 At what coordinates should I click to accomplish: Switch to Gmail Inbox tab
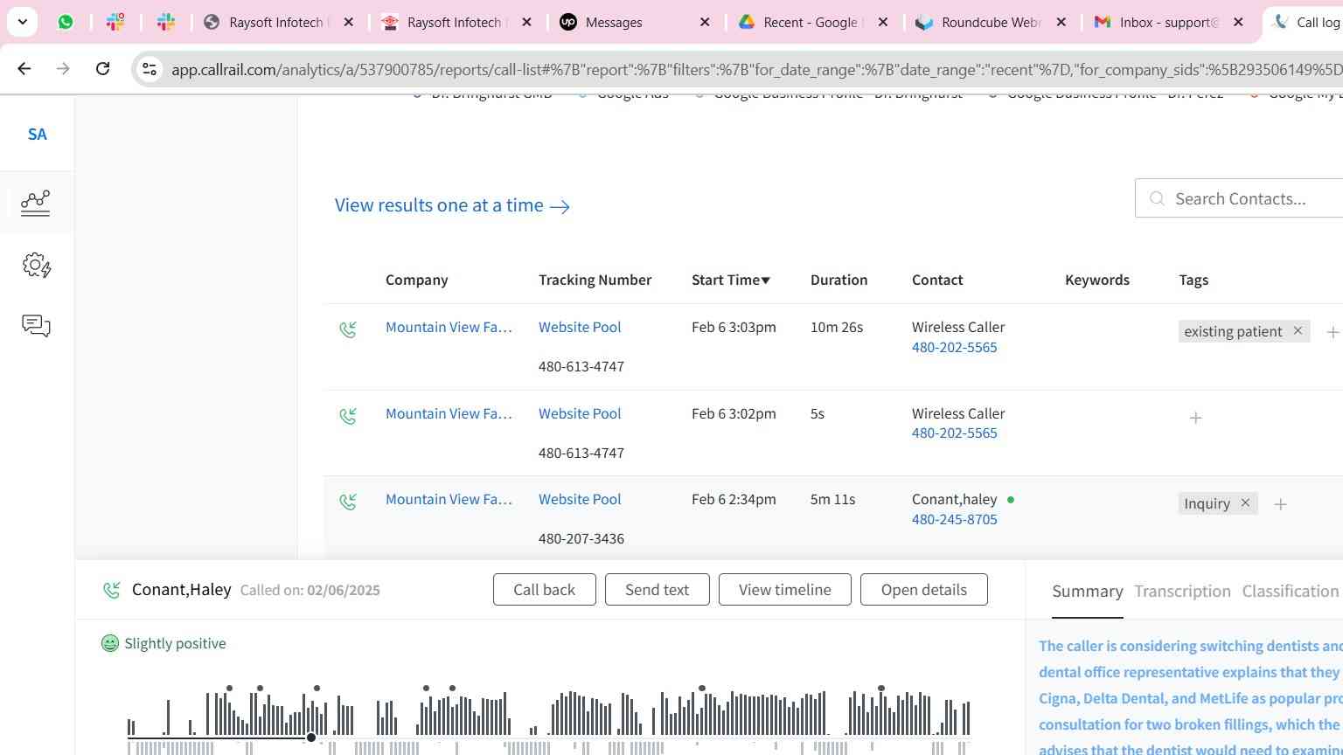click(1159, 22)
